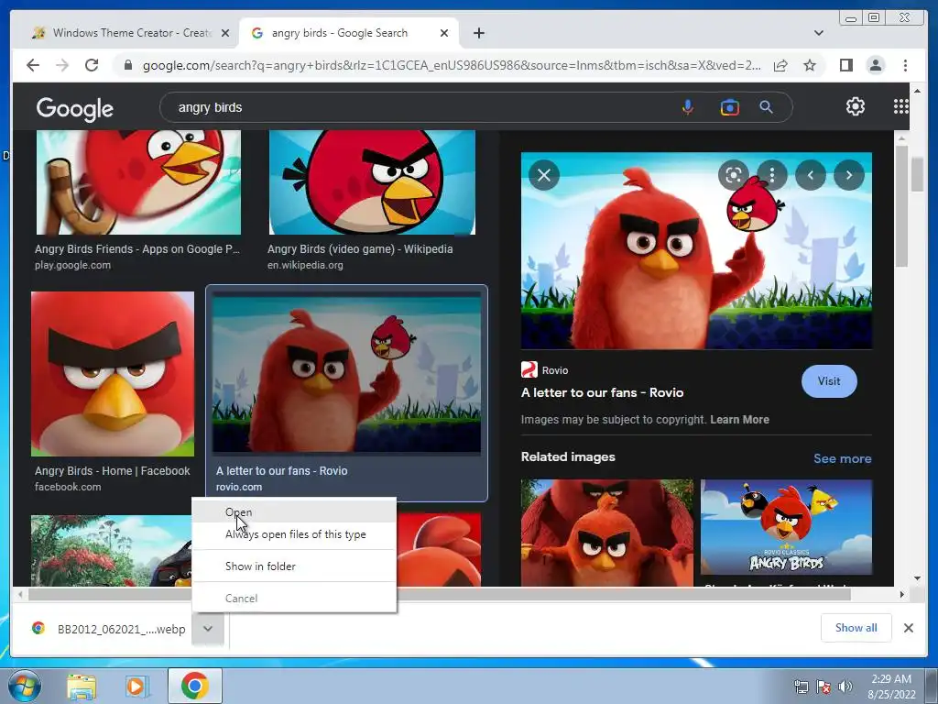Viewport: 938px width, 704px height.
Task: Show next image in preview
Action: click(x=849, y=175)
